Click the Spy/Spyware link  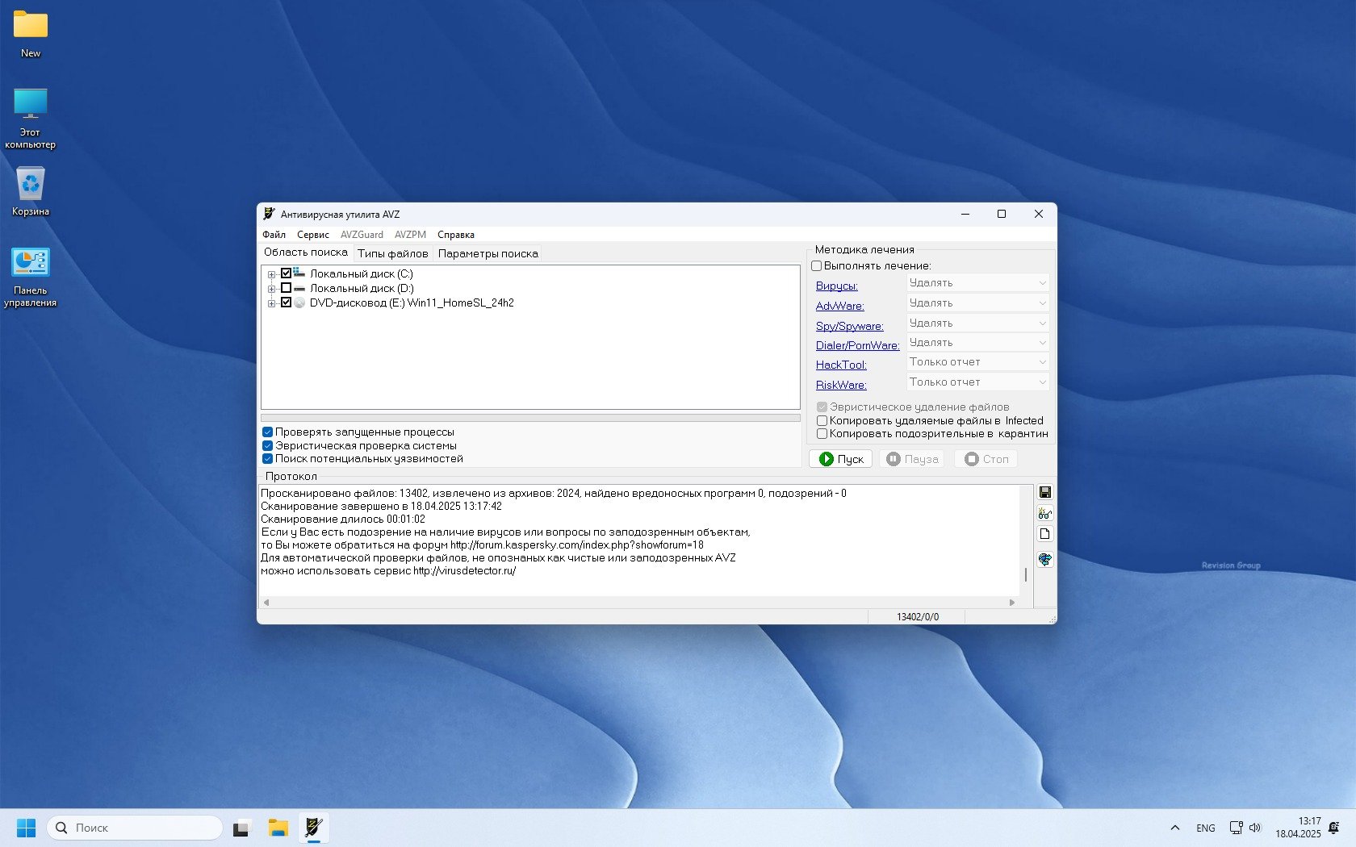click(849, 326)
